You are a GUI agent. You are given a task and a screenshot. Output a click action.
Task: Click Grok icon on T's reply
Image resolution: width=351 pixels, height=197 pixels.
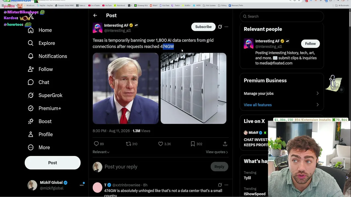pyautogui.click(x=220, y=185)
